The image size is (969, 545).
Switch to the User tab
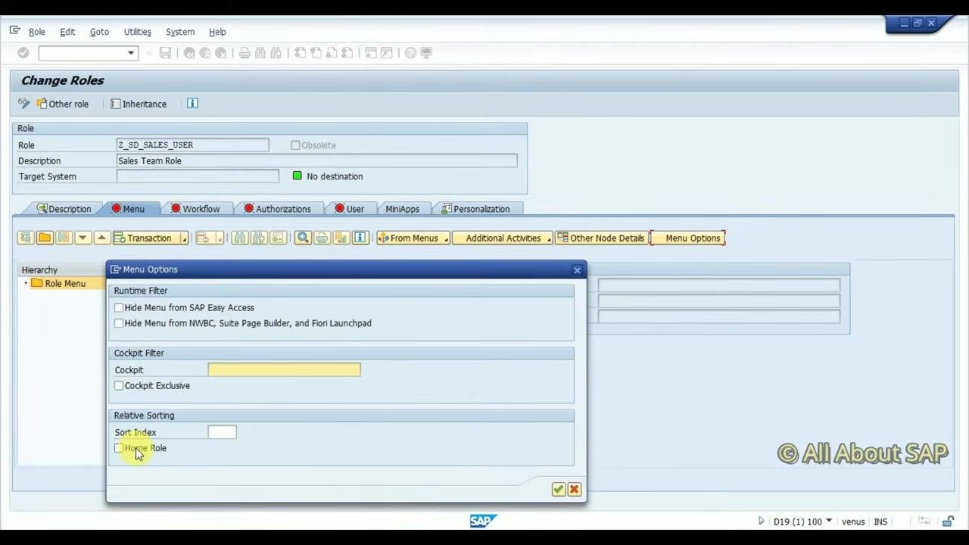coord(350,209)
